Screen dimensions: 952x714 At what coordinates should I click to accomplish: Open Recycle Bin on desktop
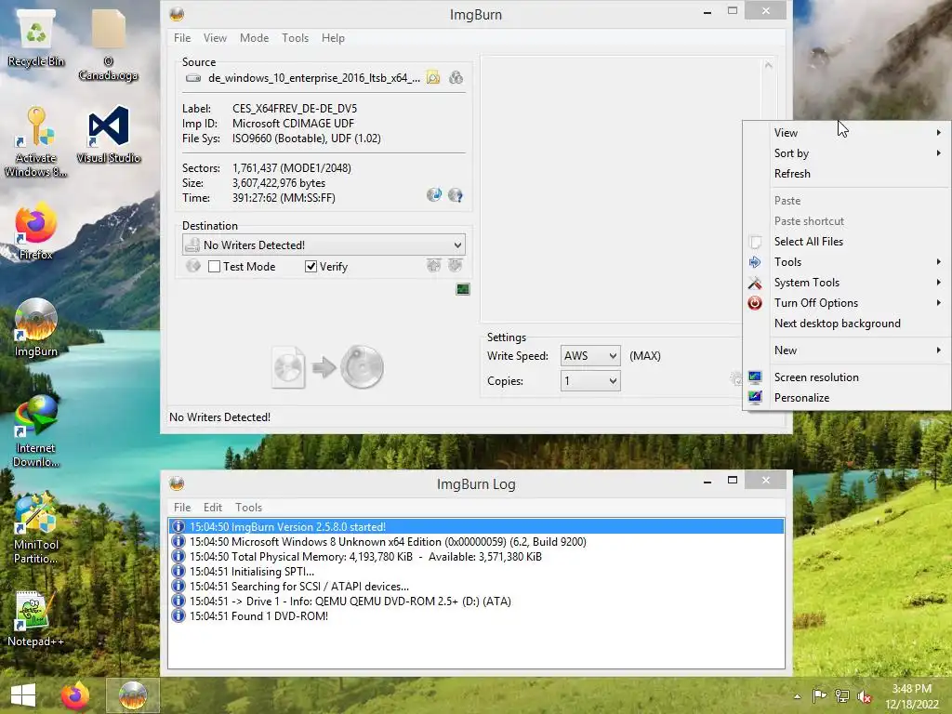pyautogui.click(x=36, y=37)
